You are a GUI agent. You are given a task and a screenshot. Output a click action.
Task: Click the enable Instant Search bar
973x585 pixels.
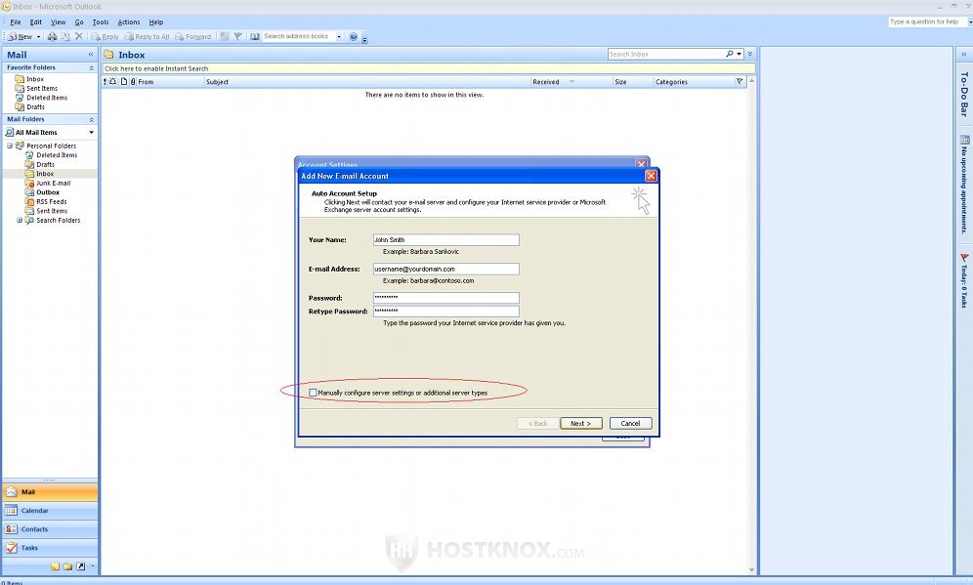pos(429,69)
